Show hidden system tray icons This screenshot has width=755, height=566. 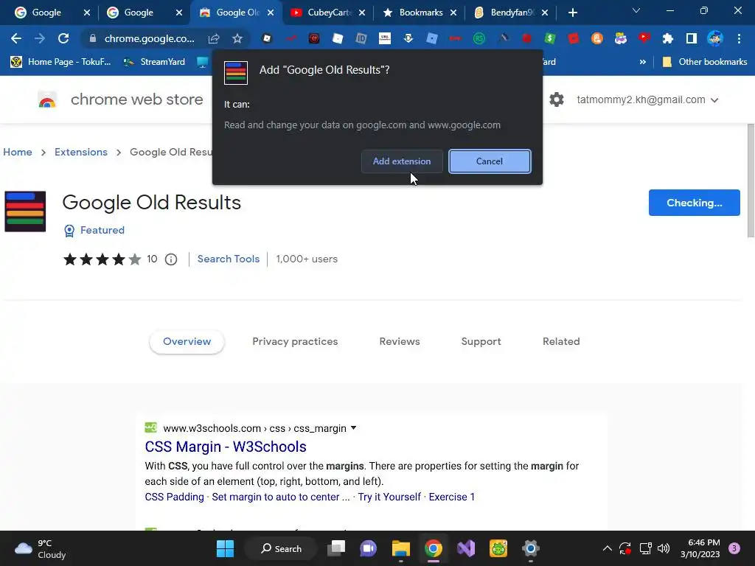coord(608,548)
